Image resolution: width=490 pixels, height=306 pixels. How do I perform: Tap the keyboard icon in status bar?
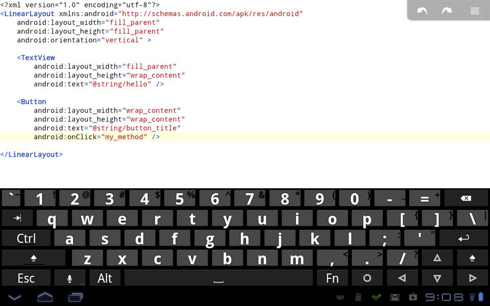[x=340, y=297]
